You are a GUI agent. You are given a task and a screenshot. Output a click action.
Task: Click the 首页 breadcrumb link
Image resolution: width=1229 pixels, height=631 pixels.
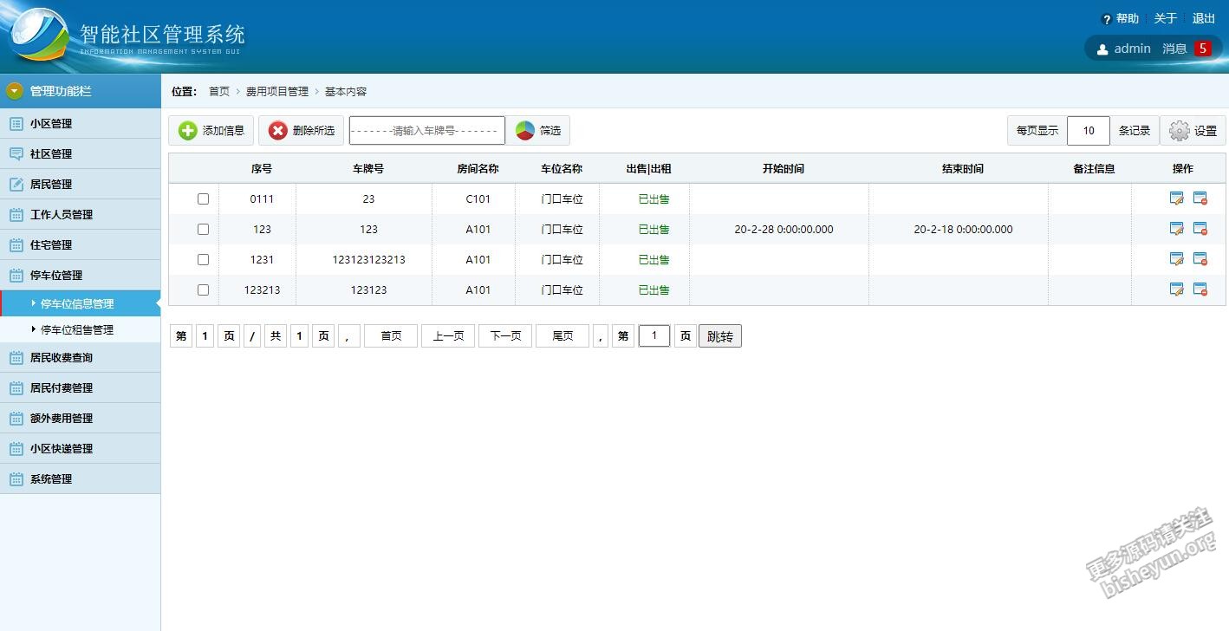(219, 91)
